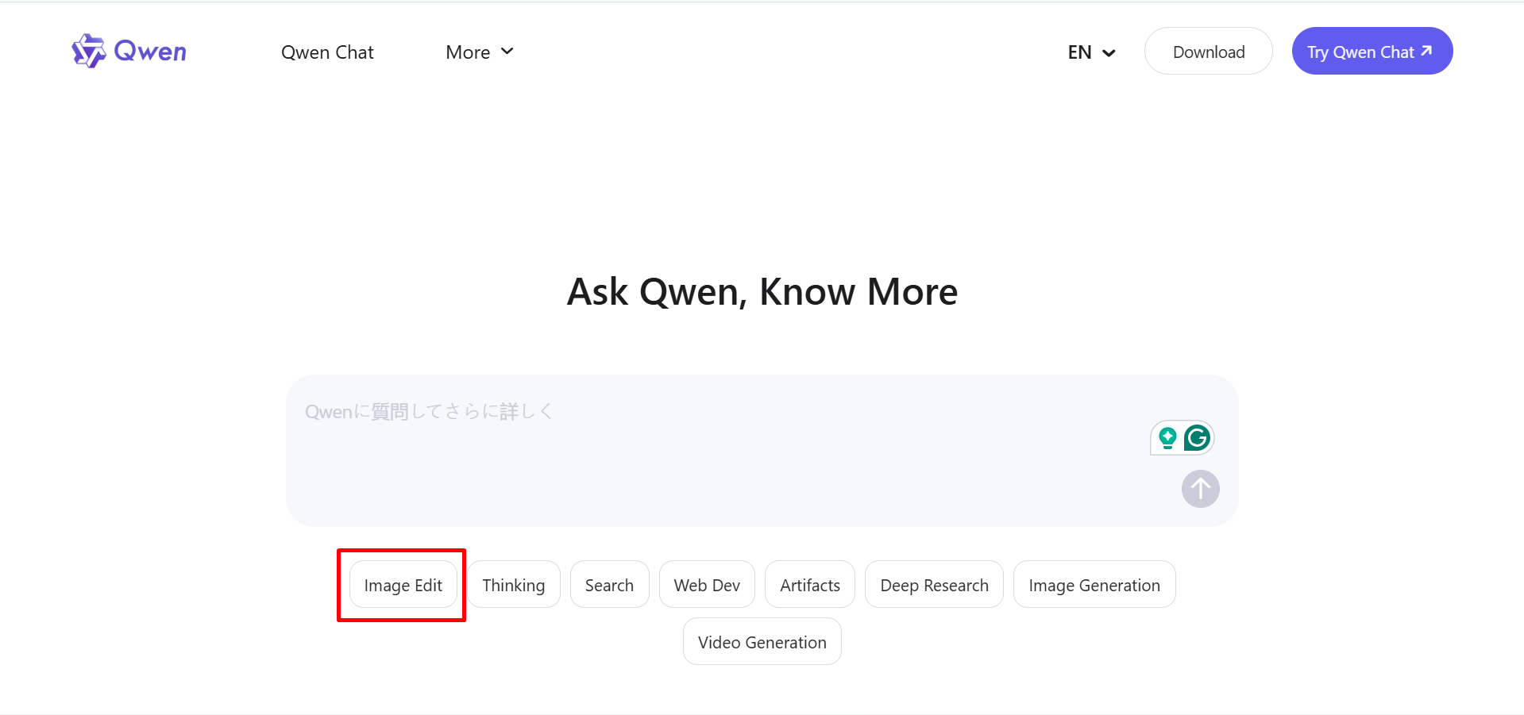Choose the Deep Research option
This screenshot has height=715, width=1524.
(x=935, y=585)
